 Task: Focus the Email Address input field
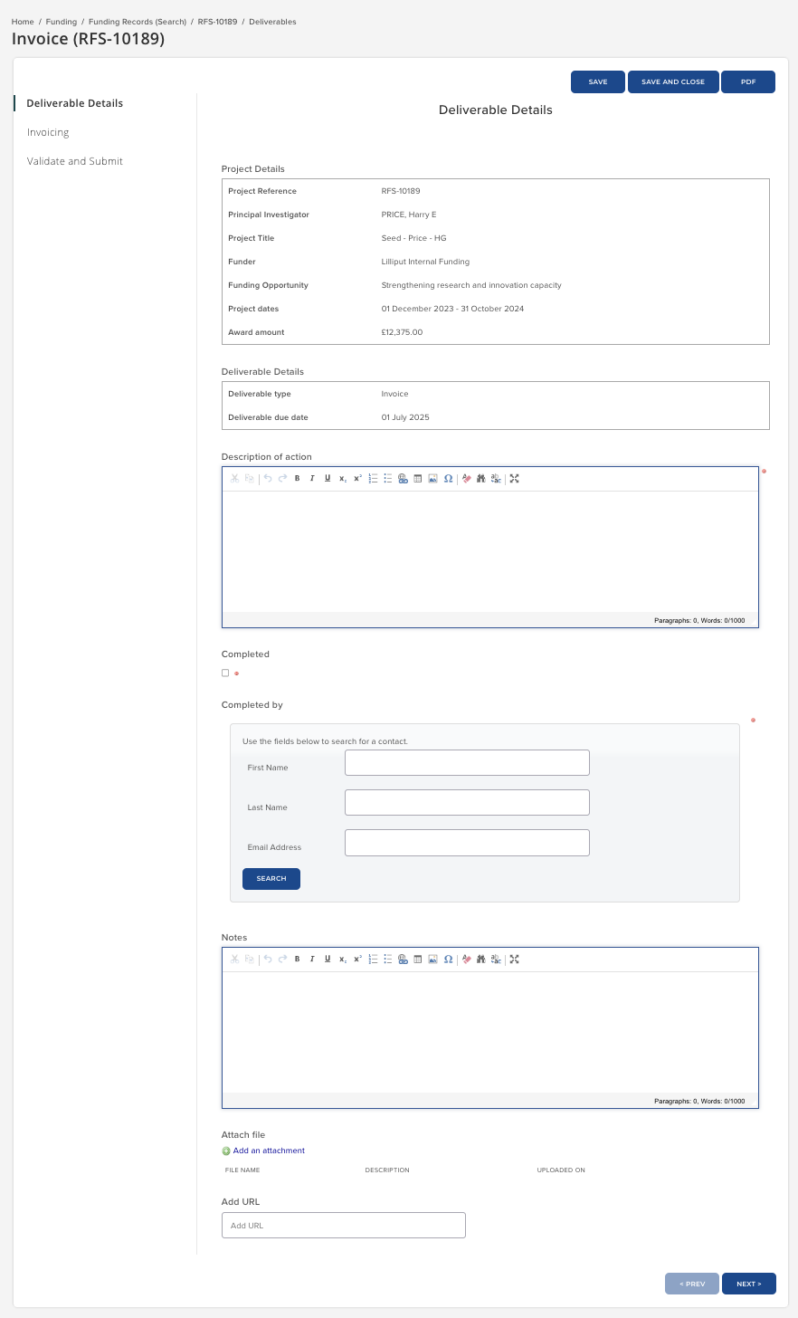[467, 843]
